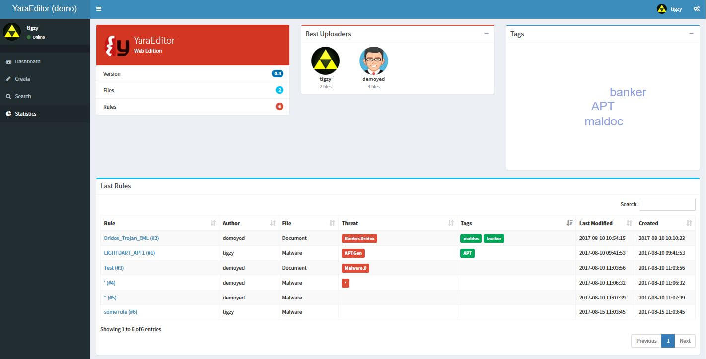Open the LIGHTDART_APT1 (#1) rule link
This screenshot has width=706, height=359.
point(129,253)
